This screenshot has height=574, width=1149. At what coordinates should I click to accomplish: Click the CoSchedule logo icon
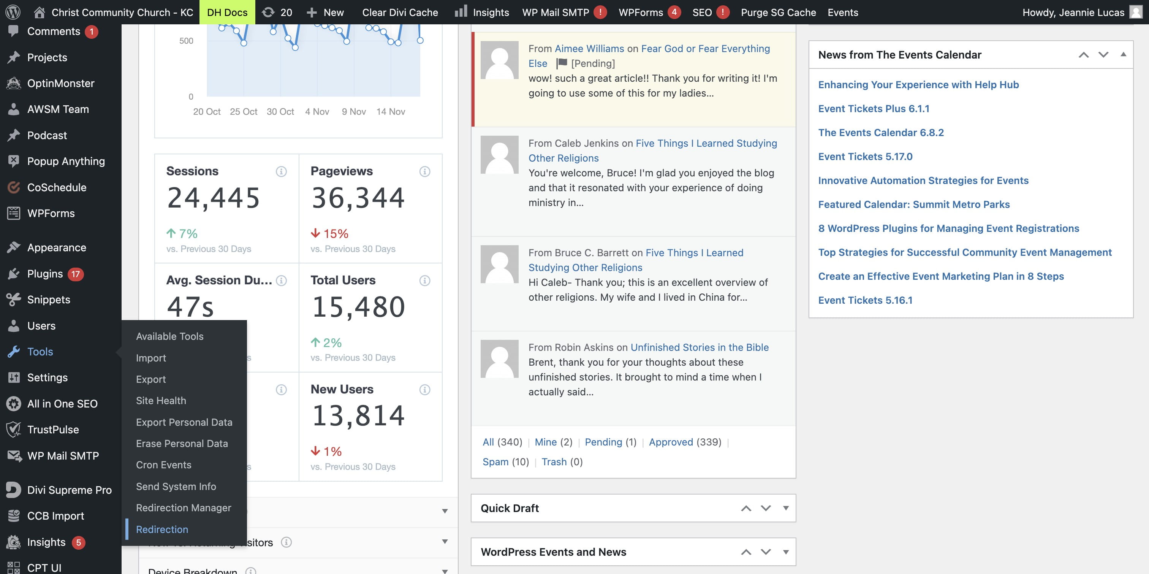pyautogui.click(x=13, y=187)
